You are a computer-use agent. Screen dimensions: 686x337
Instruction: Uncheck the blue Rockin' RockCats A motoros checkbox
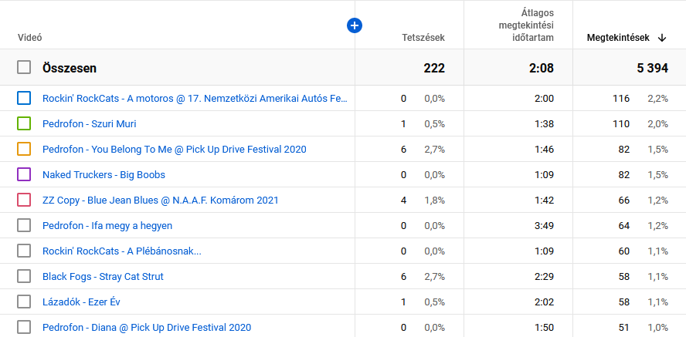click(24, 98)
